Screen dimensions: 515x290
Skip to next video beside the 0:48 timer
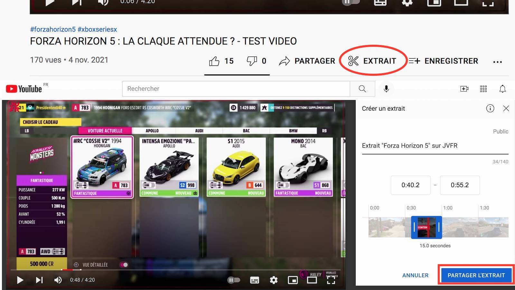click(39, 280)
